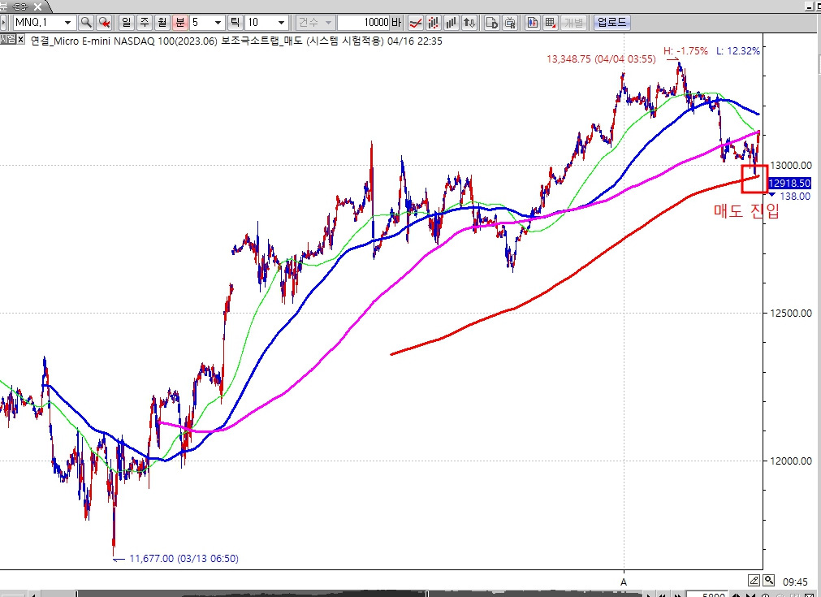Click the pencil draw icon at bottom right

tap(754, 580)
